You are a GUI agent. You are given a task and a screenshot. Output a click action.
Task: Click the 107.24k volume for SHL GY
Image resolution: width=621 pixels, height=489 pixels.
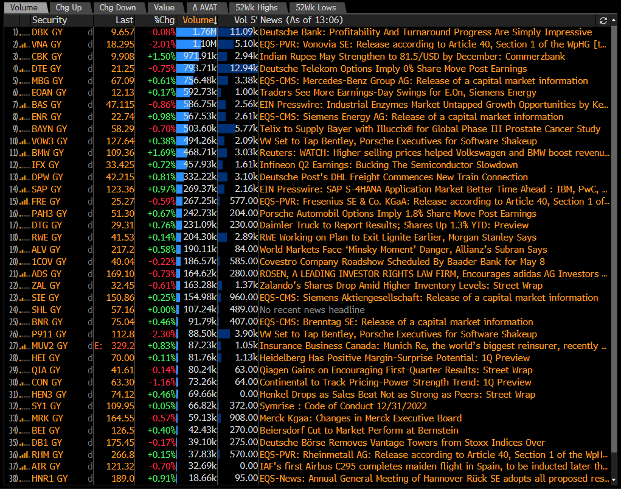(x=200, y=310)
